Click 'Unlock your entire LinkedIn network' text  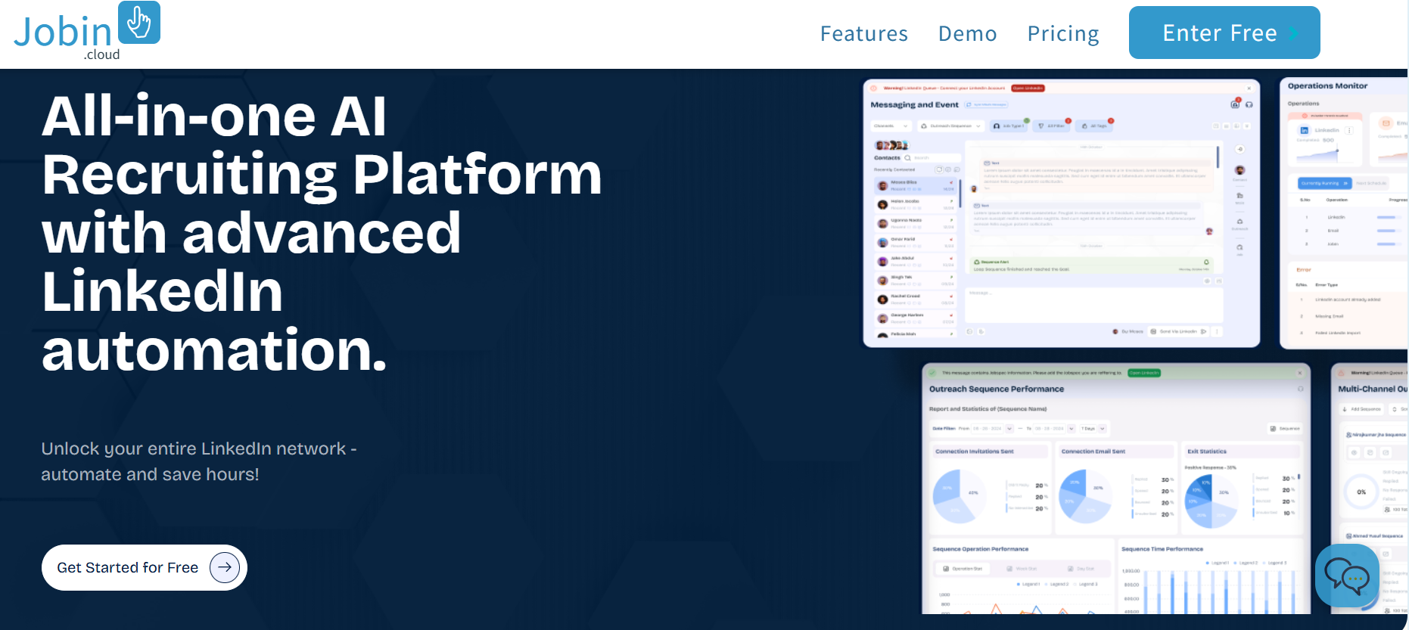199,461
